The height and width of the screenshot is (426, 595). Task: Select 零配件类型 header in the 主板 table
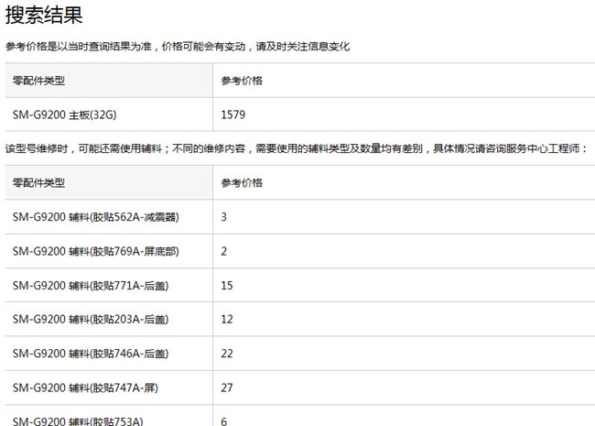coord(38,81)
